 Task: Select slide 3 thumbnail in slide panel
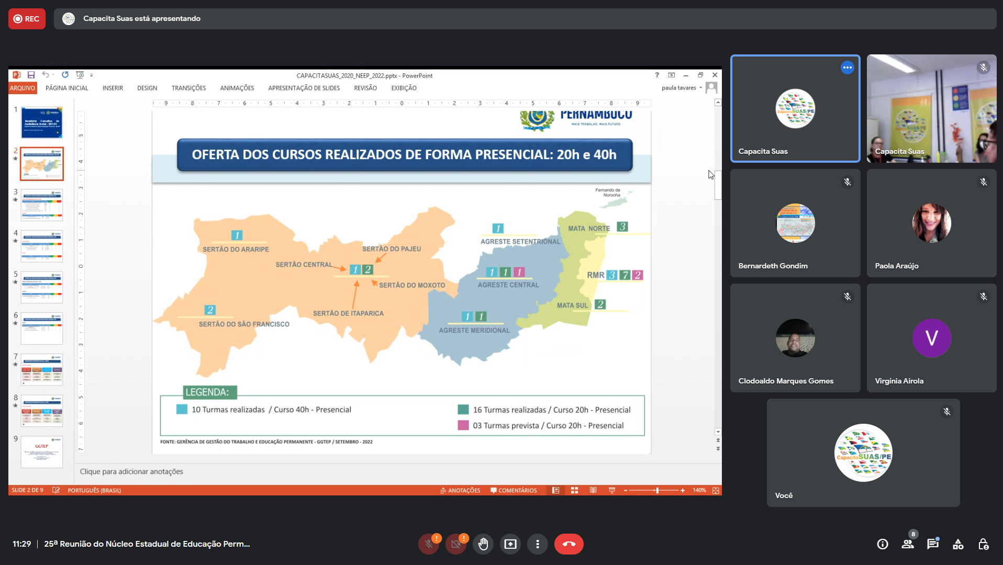click(42, 205)
